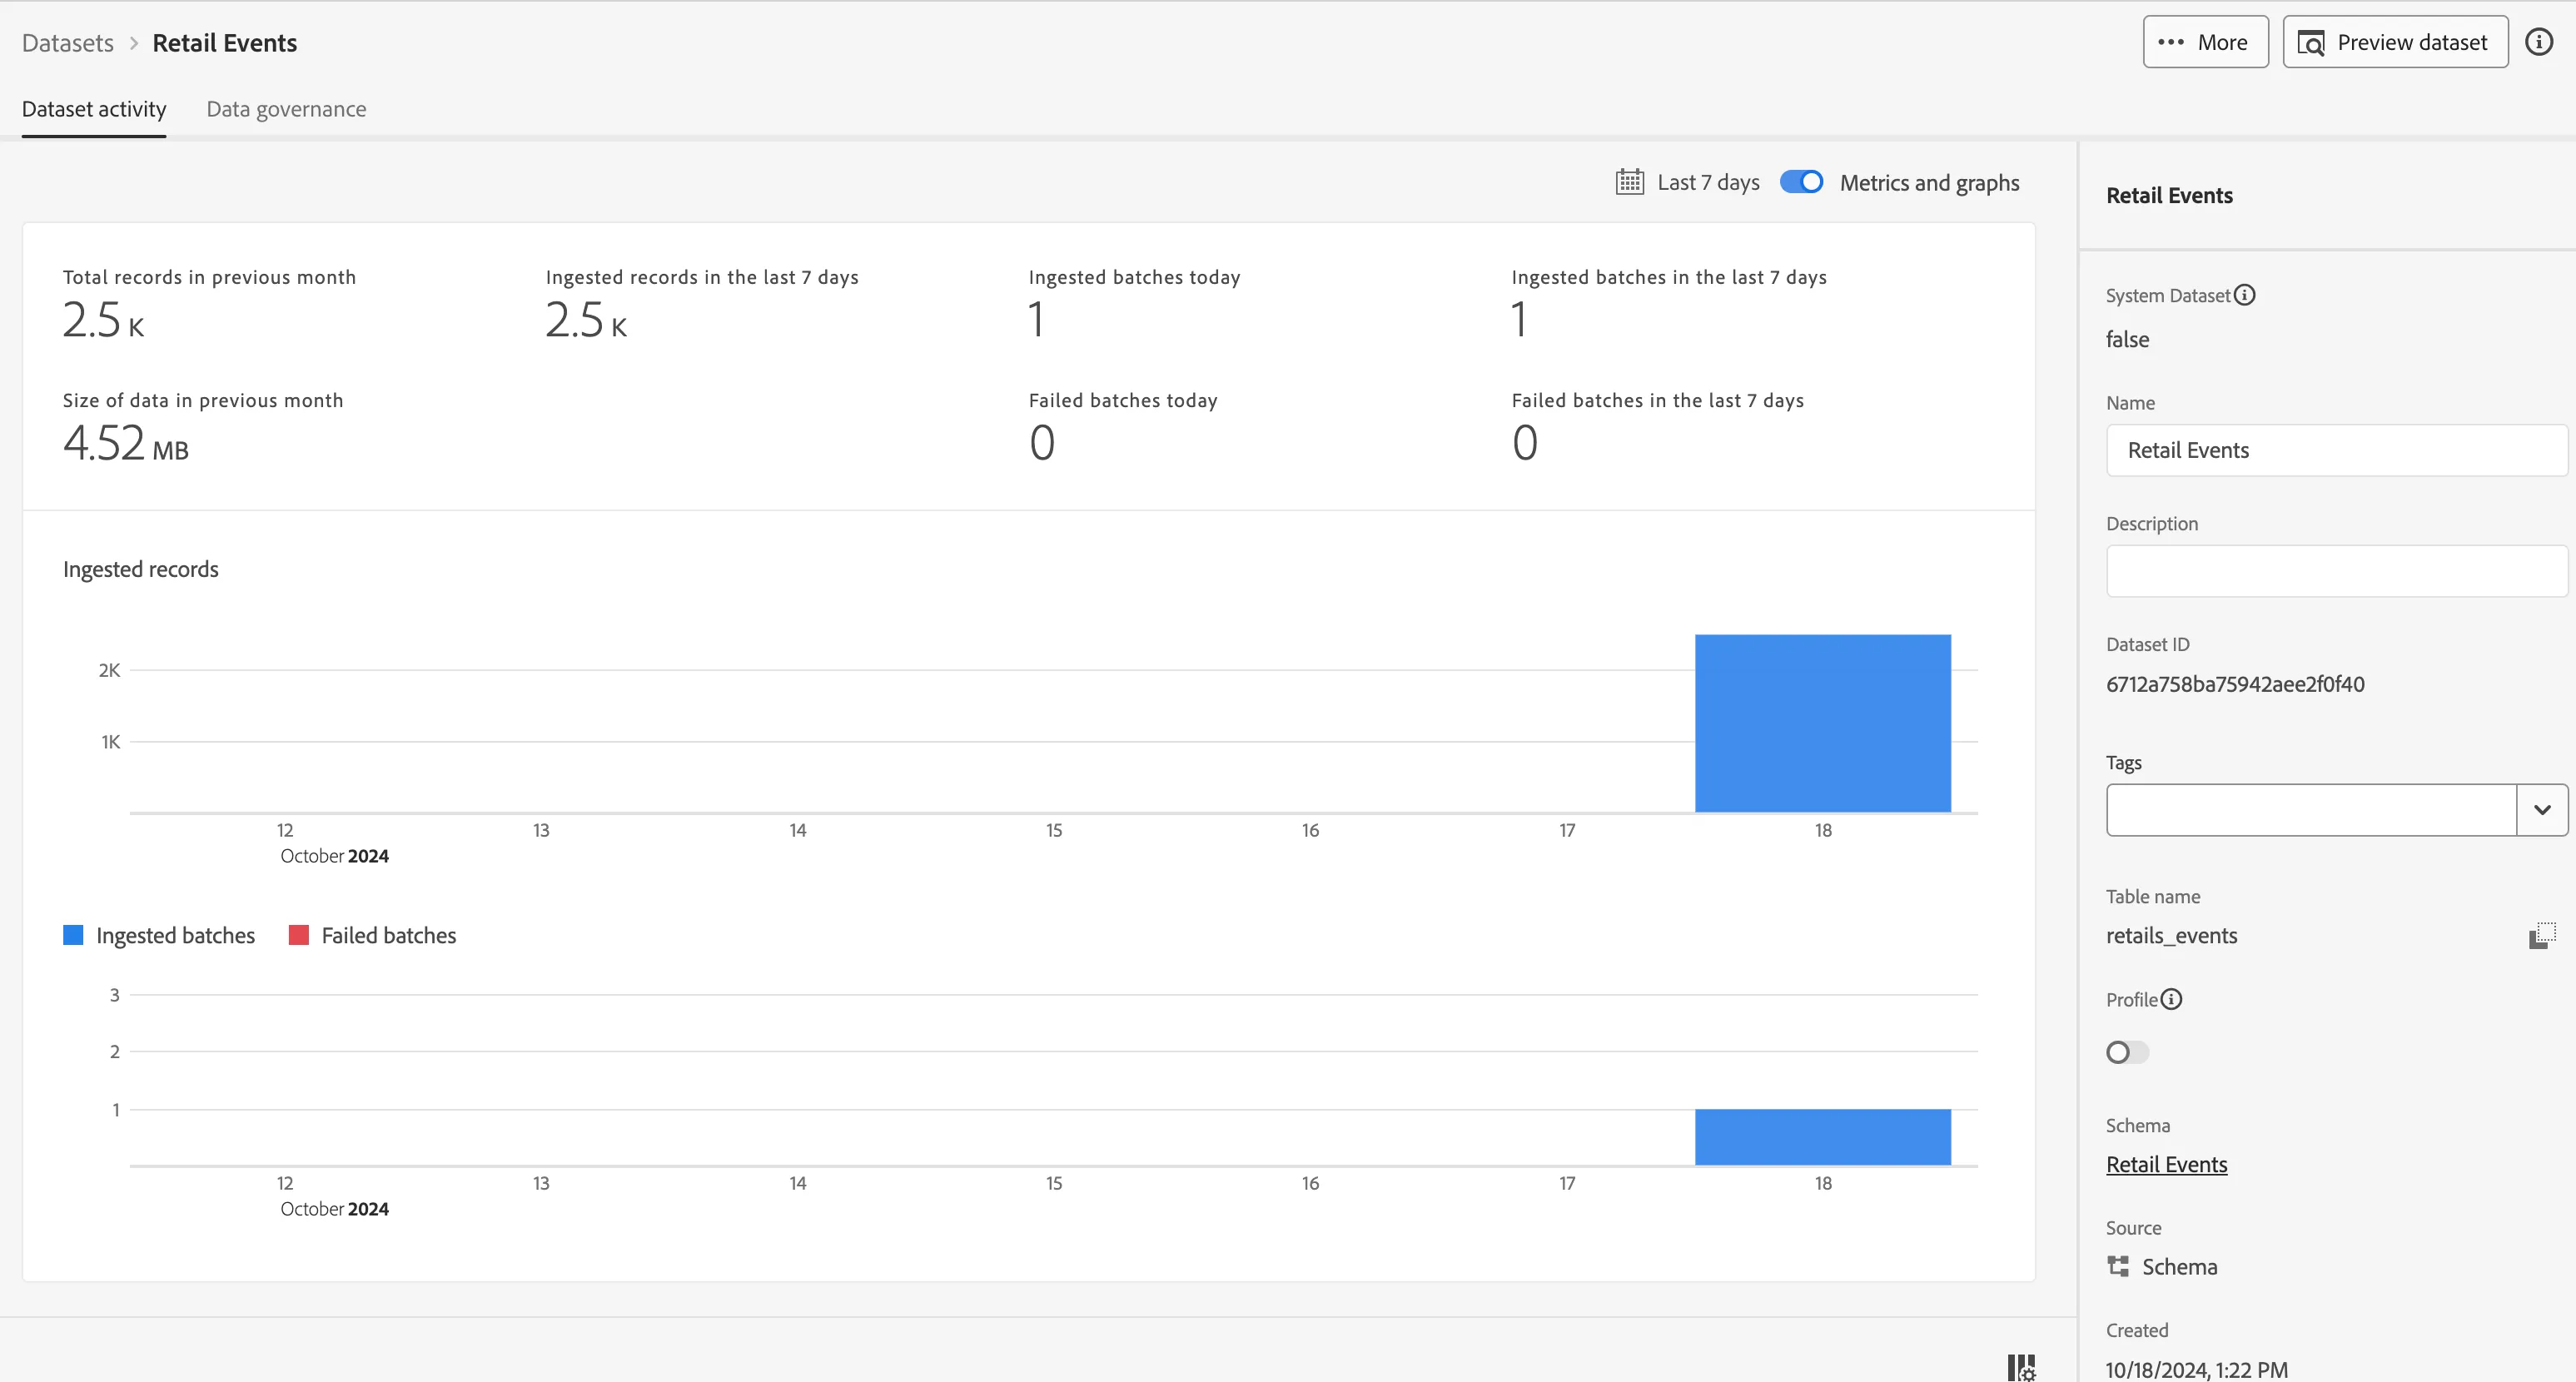This screenshot has height=1382, width=2576.
Task: Click the empty Description field
Action: click(2336, 571)
